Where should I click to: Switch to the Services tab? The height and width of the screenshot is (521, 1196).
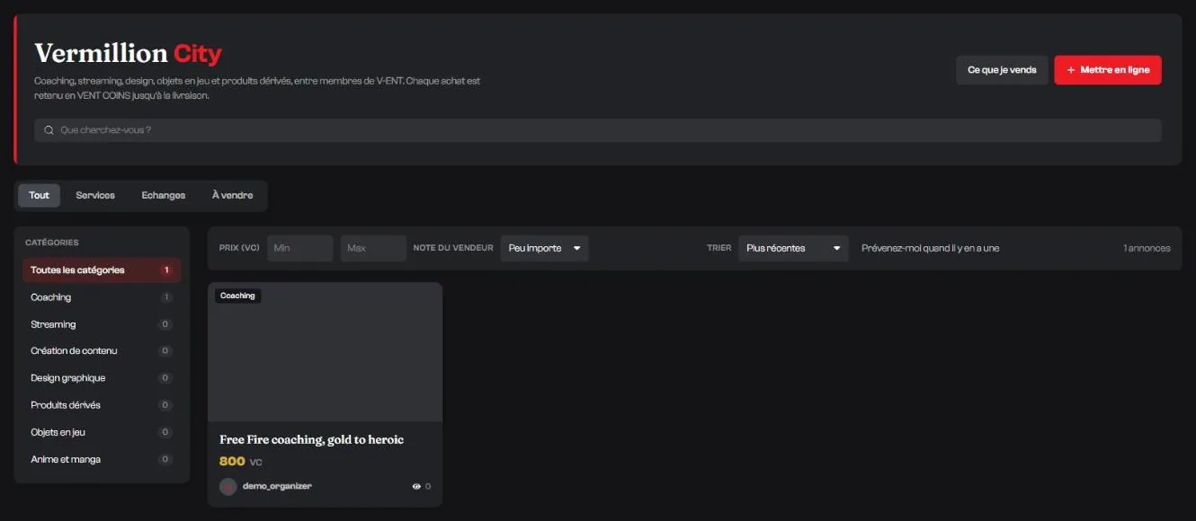(x=95, y=195)
